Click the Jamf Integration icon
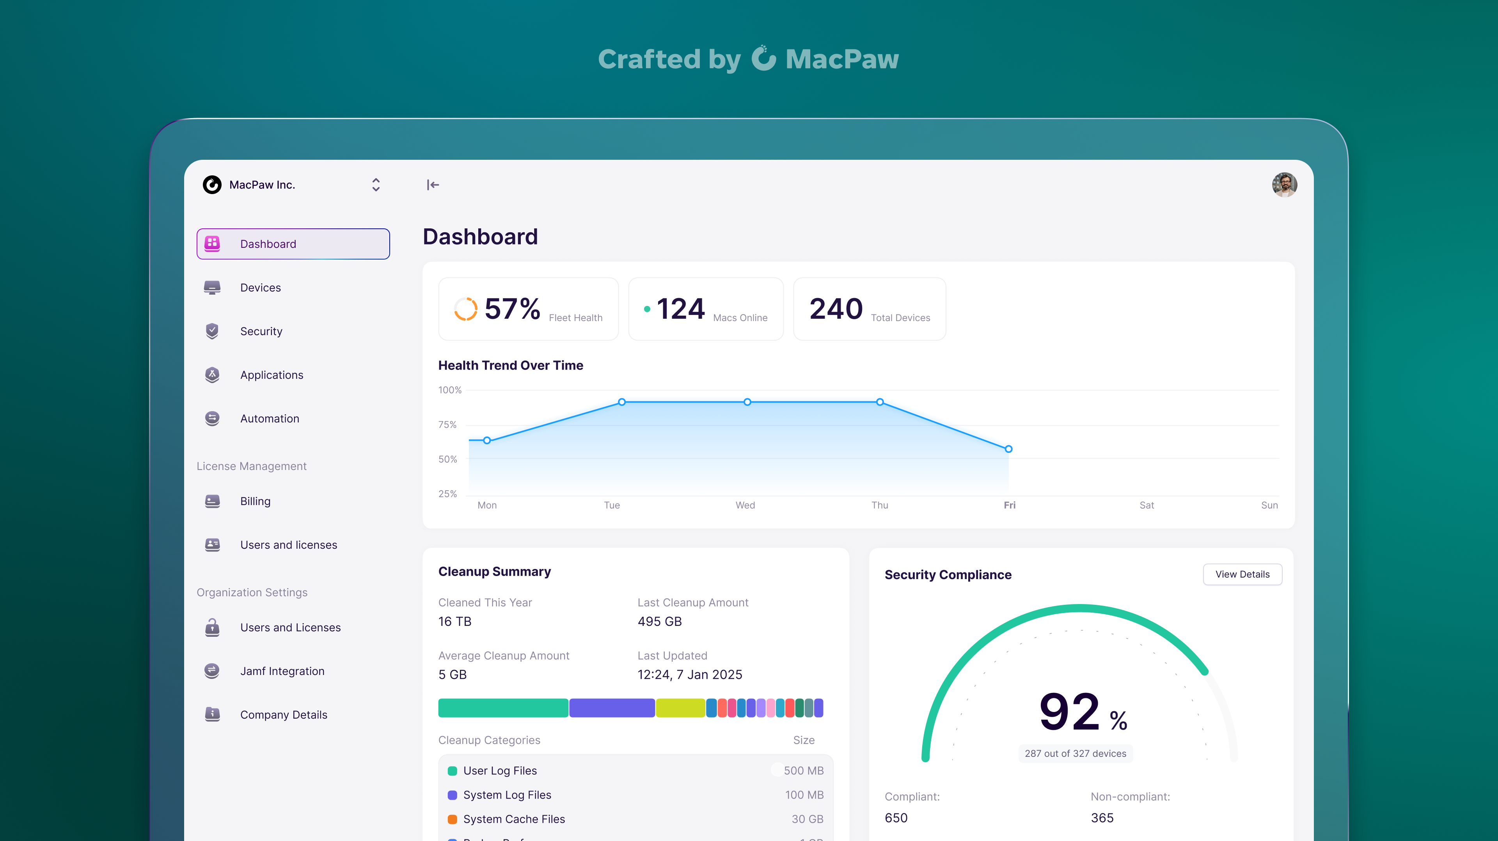1498x841 pixels. [212, 671]
